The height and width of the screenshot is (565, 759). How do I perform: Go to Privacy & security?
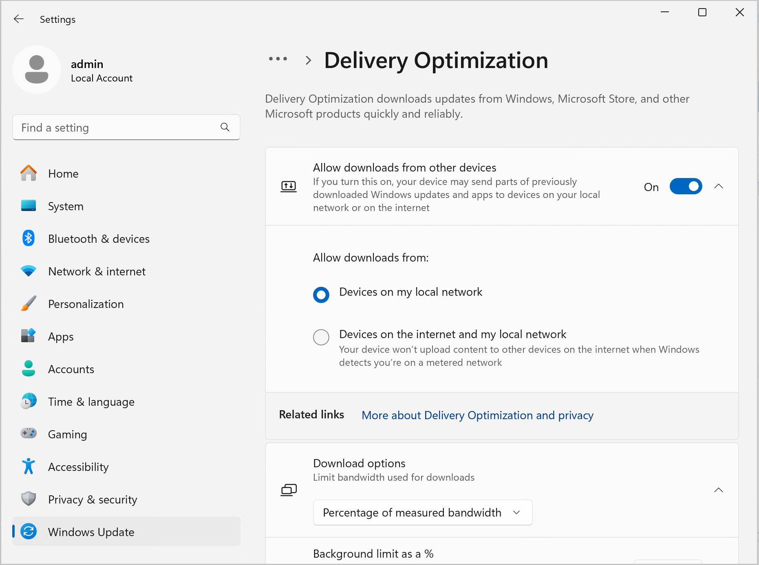click(126, 499)
